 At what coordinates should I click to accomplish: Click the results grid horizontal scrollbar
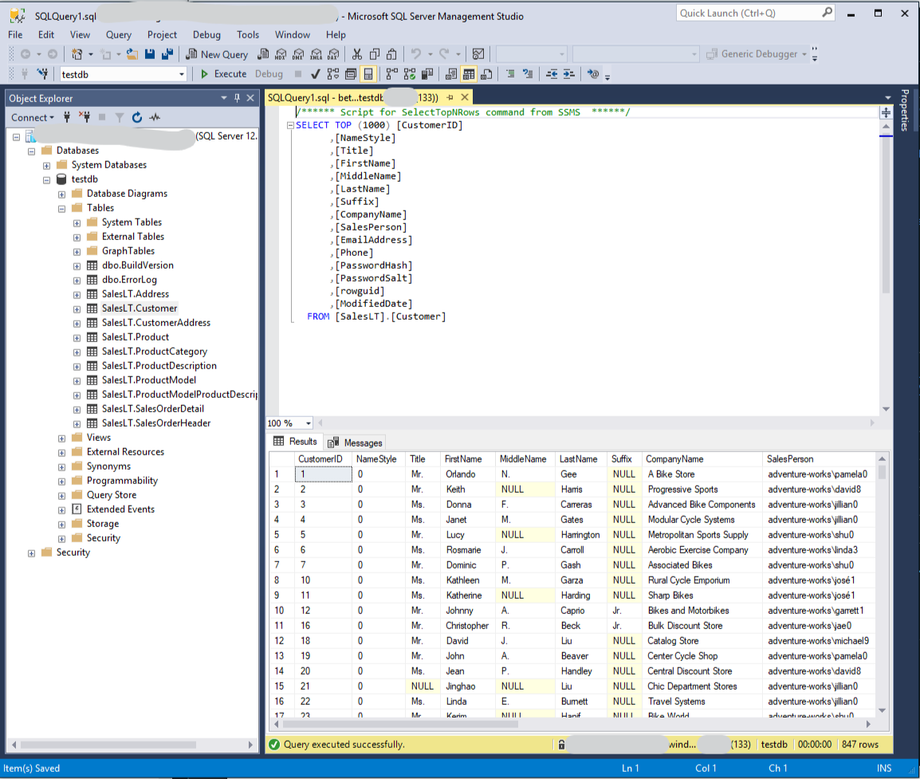399,725
